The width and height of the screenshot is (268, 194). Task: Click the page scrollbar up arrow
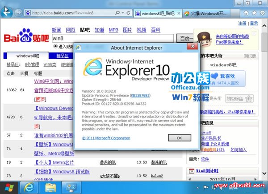pos(264,26)
